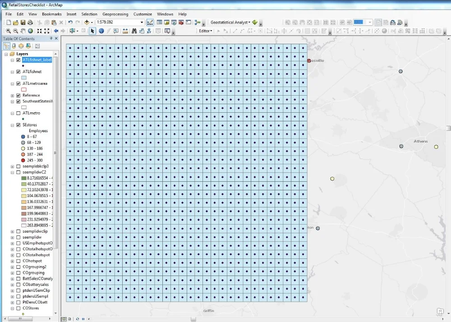The height and width of the screenshot is (322, 451).
Task: Click List By Drawing Order icon
Action: pyautogui.click(x=7, y=46)
